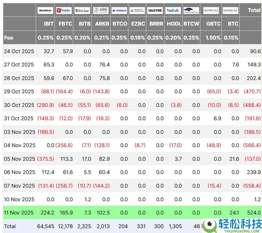Viewport: 262px width, 233px height.
Task: Select the HODL column header
Action: (x=174, y=24)
